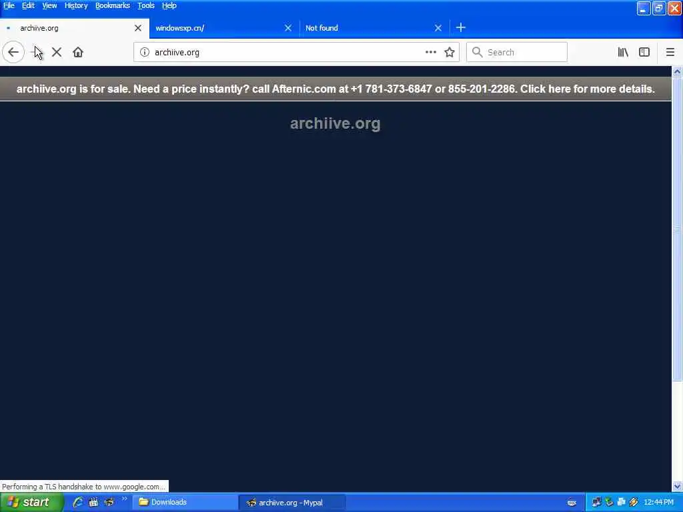Open the Edit menu
This screenshot has width=683, height=512.
pyautogui.click(x=28, y=5)
